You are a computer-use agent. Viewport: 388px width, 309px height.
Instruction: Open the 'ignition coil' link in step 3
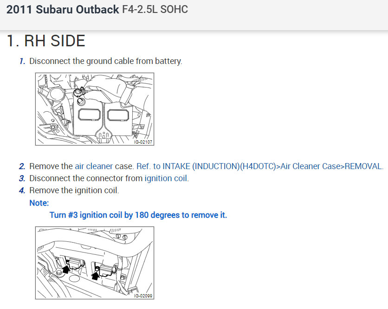coord(166,178)
